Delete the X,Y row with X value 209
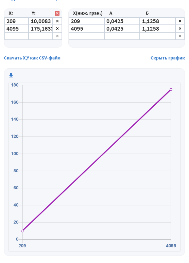 [x=57, y=21]
